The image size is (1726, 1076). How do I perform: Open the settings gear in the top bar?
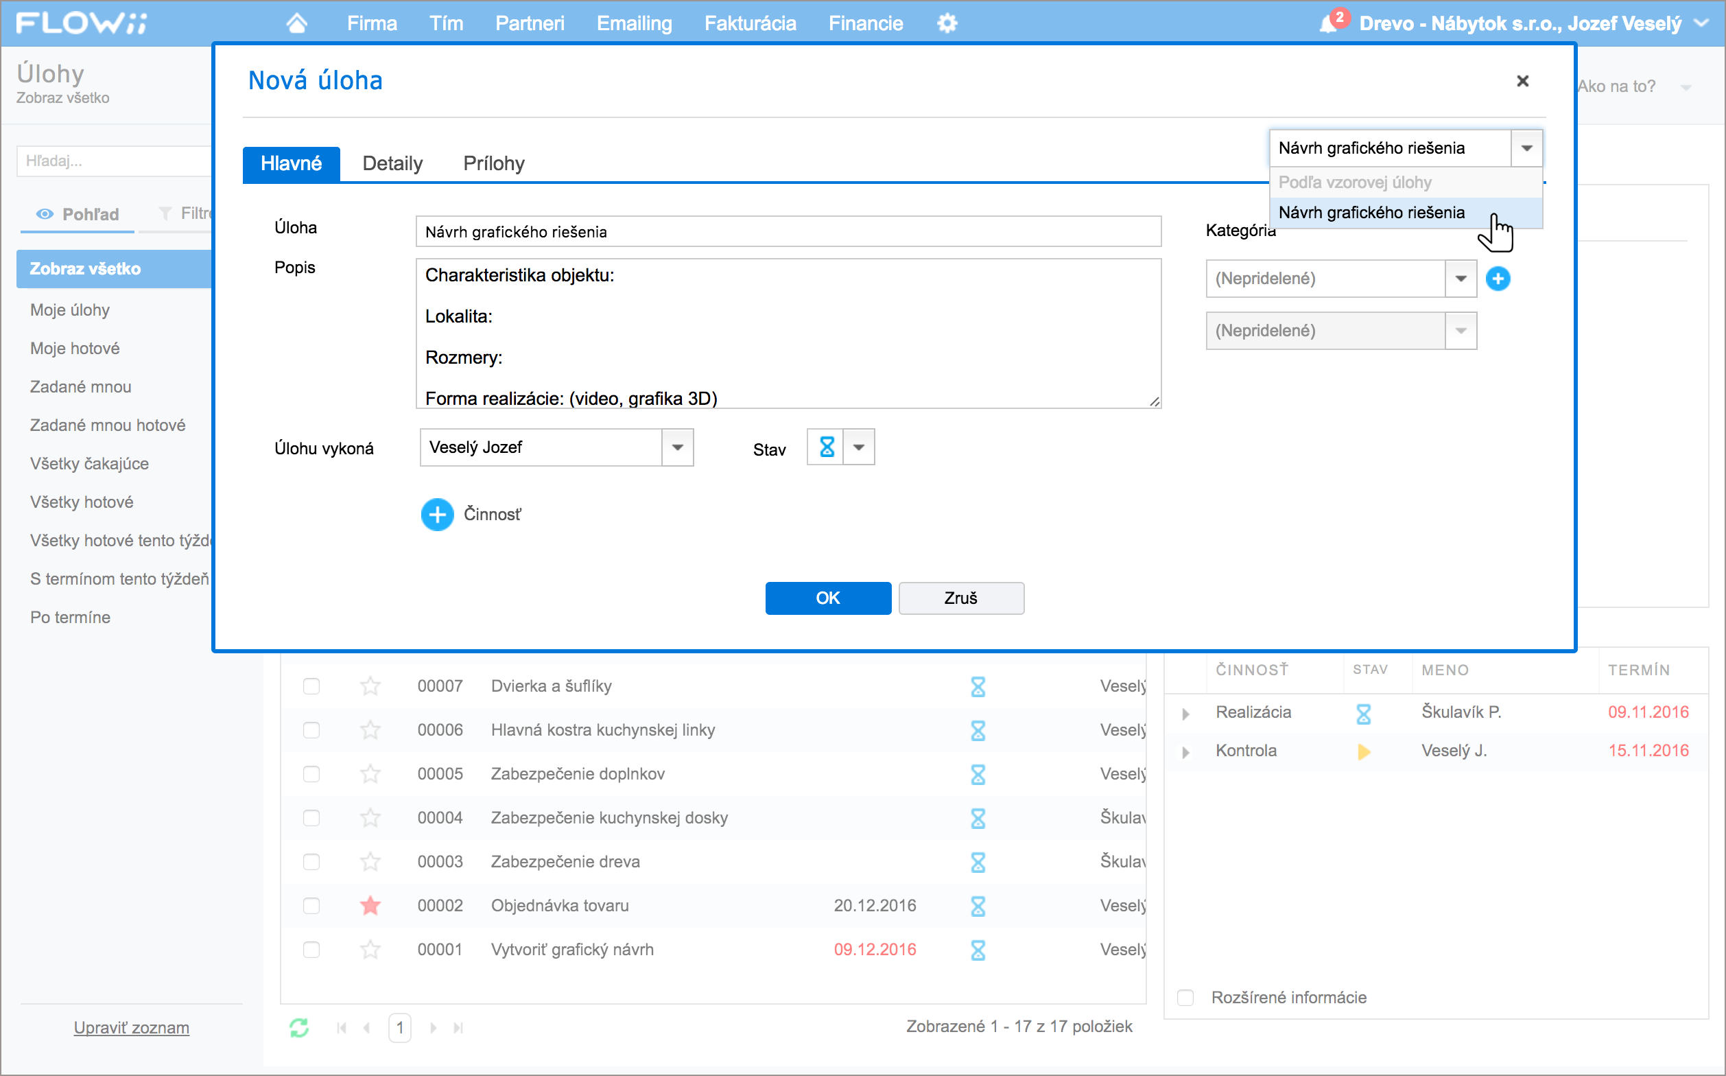(x=947, y=23)
